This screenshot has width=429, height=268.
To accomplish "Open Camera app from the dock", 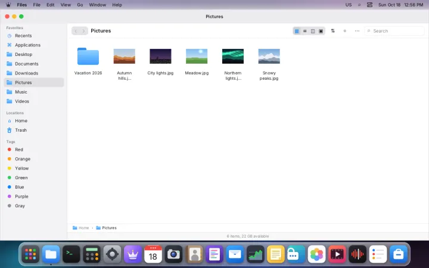I will click(173, 254).
